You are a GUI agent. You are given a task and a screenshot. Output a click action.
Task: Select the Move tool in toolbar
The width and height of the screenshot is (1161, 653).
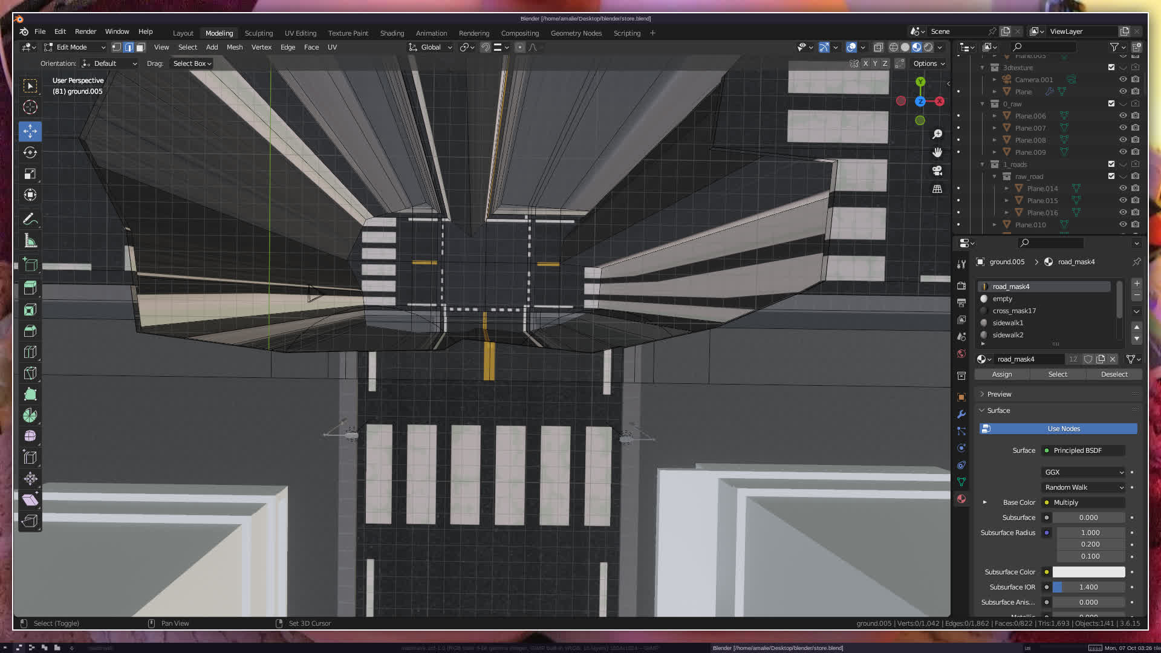30,131
